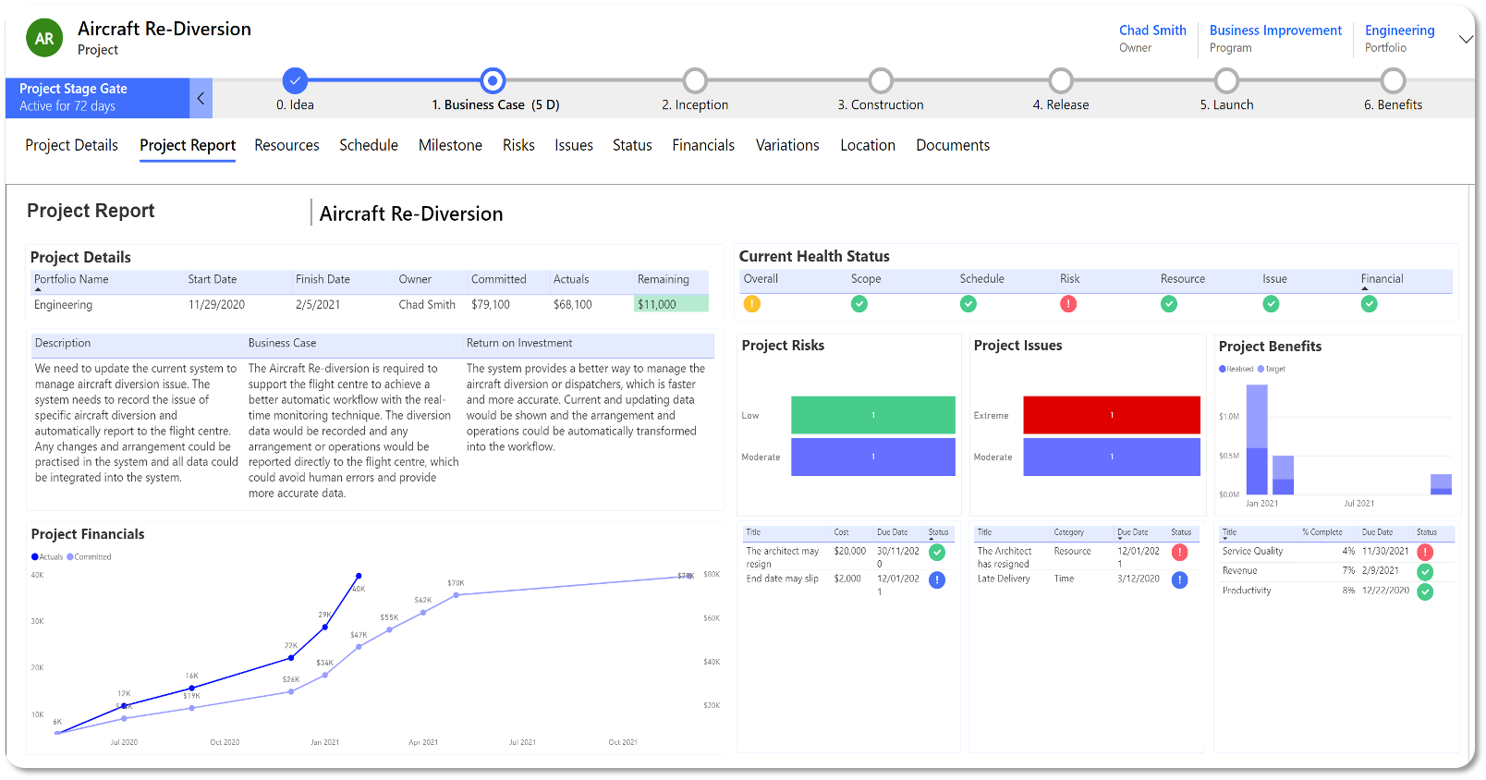Select the Construction stage circle

(881, 81)
